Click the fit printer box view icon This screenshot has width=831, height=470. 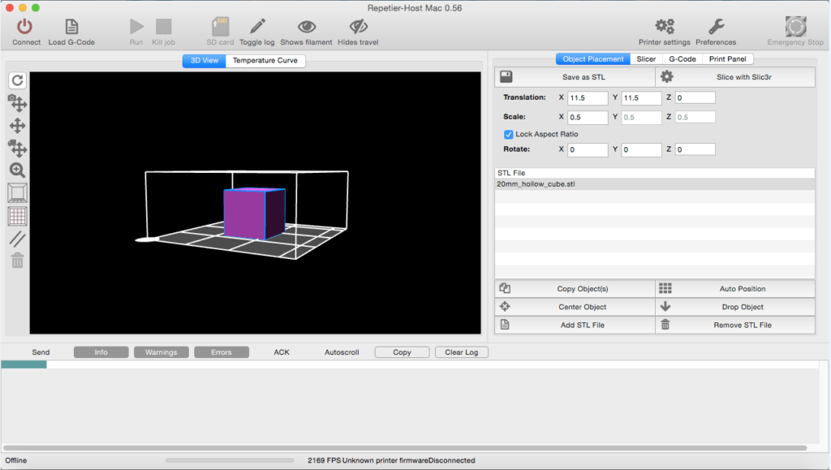(x=18, y=193)
